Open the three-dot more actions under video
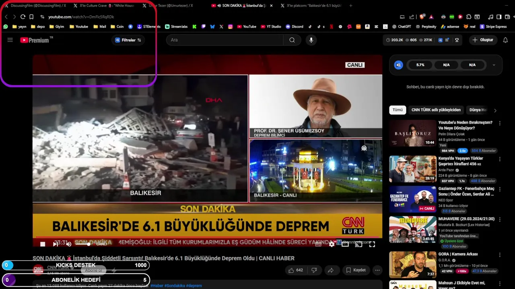Image resolution: width=515 pixels, height=289 pixels. 377,270
